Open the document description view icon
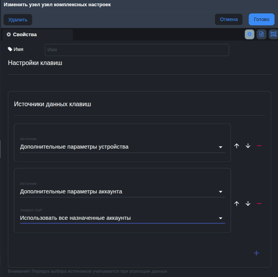 point(261,34)
